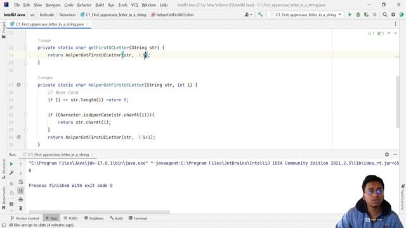This screenshot has height=228, width=406.
Task: Restore layout icon in Run panel
Action: click(11, 204)
